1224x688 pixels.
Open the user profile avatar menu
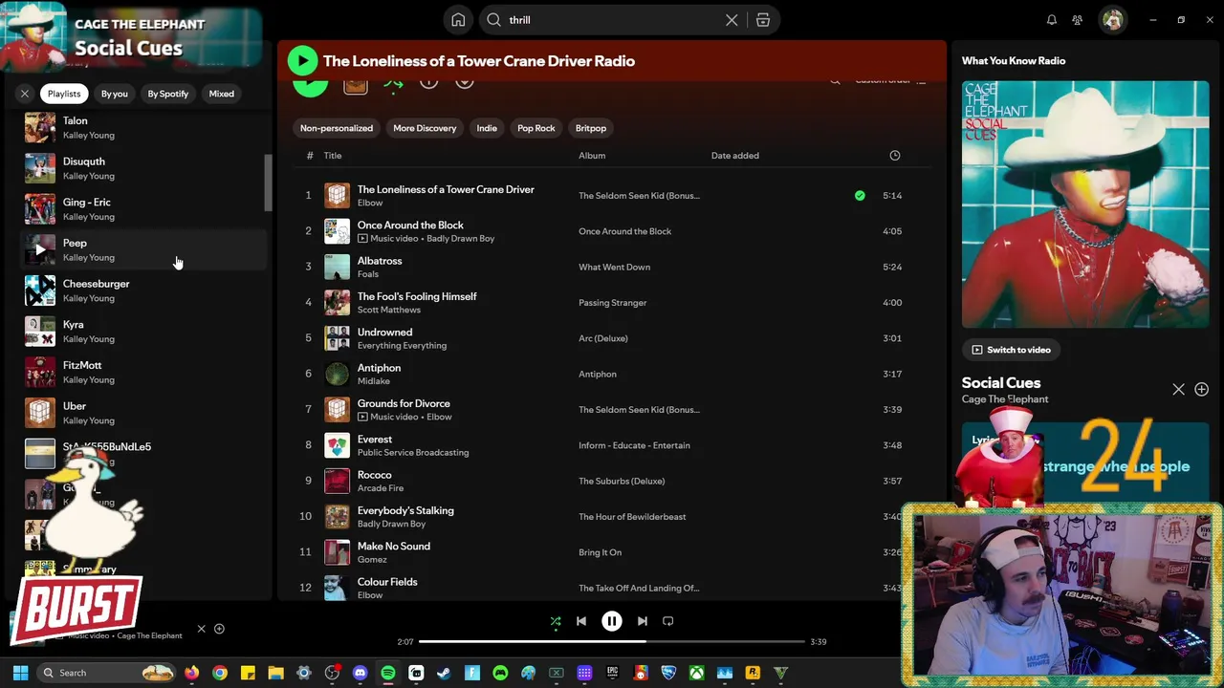click(x=1112, y=20)
